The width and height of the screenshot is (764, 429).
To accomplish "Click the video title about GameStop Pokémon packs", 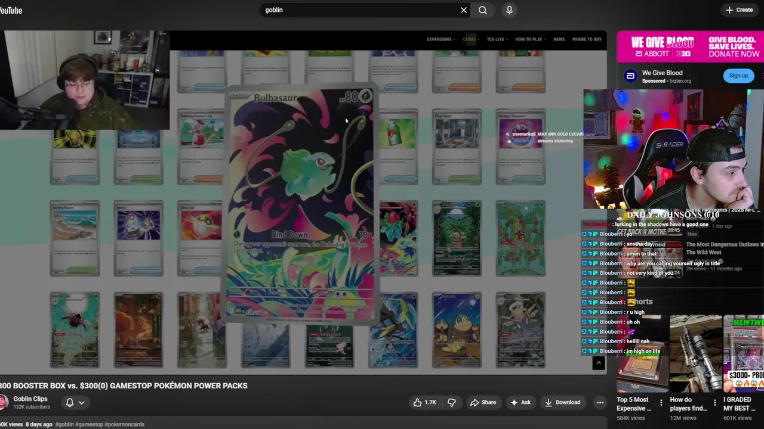I will [124, 386].
